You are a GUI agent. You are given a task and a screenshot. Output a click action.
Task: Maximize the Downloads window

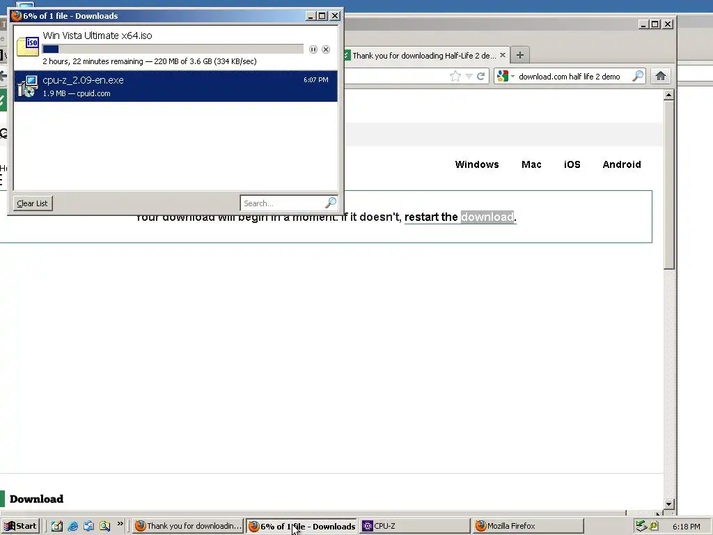[322, 16]
